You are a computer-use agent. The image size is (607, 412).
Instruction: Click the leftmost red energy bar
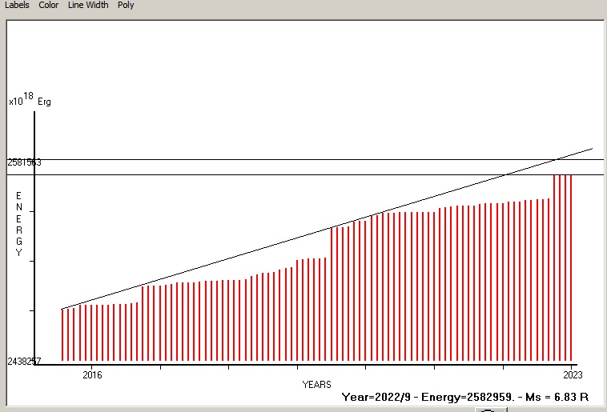click(x=62, y=334)
